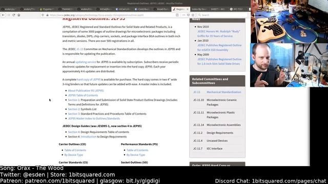This screenshot has height=184, width=328.
Task: Switch to the SHEET tab
Action: coord(218,9)
